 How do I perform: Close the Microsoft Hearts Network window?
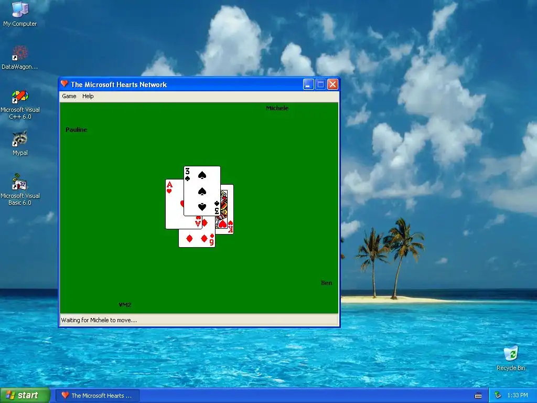click(332, 84)
